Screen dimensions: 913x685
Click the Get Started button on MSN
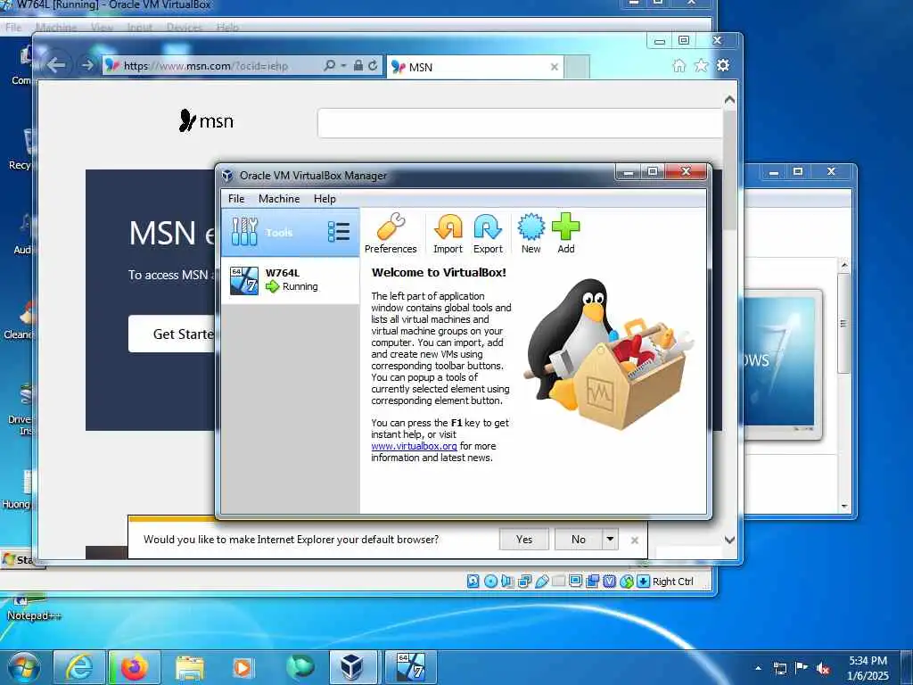click(x=172, y=334)
